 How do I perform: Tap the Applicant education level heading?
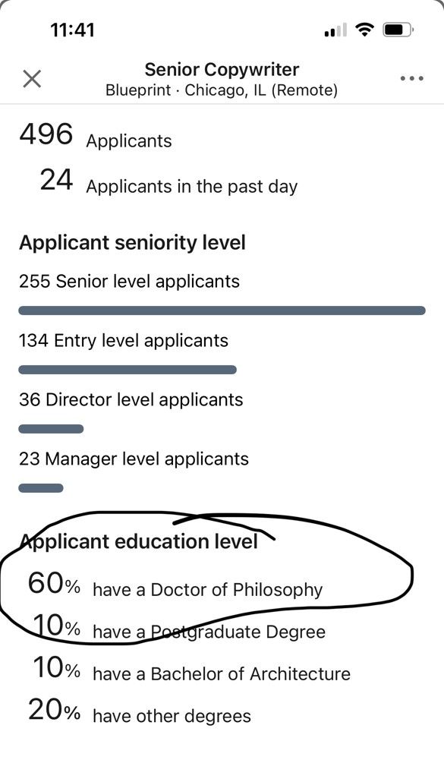click(139, 541)
